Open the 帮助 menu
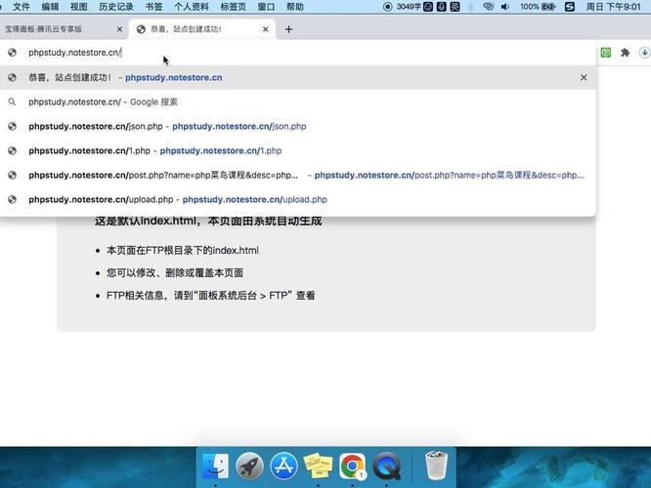This screenshot has width=651, height=488. coord(295,7)
